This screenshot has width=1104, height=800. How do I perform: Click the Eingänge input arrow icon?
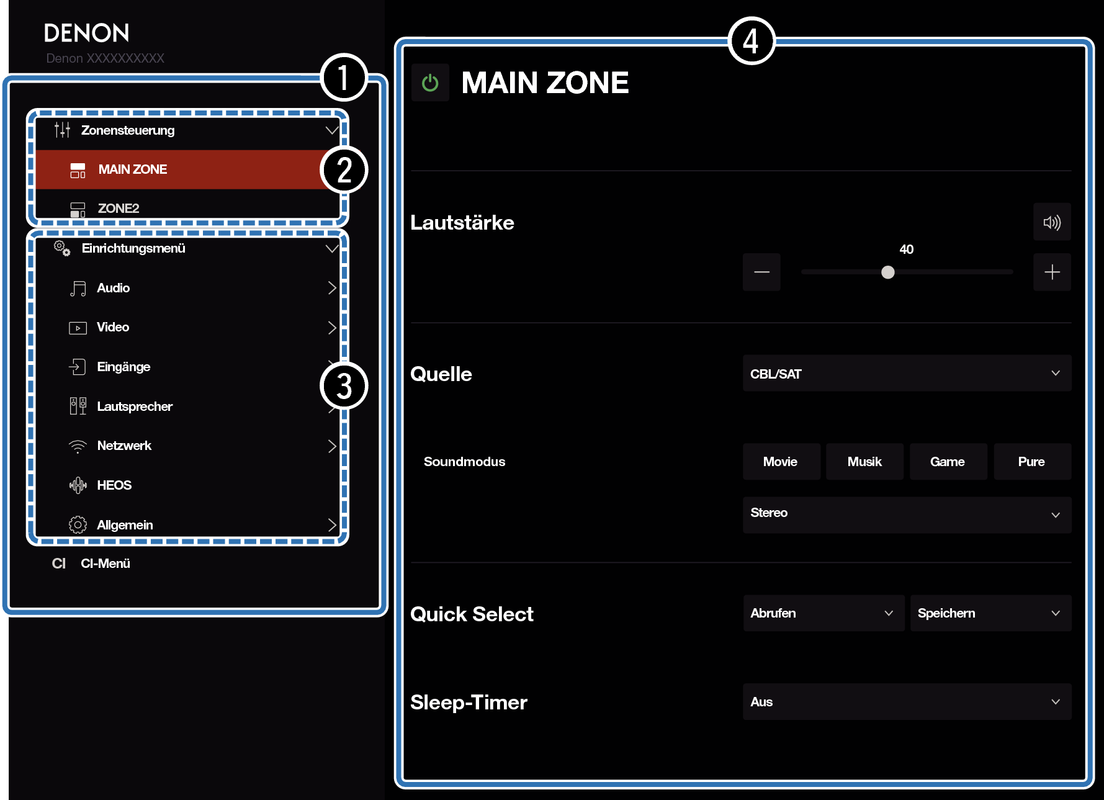78,367
